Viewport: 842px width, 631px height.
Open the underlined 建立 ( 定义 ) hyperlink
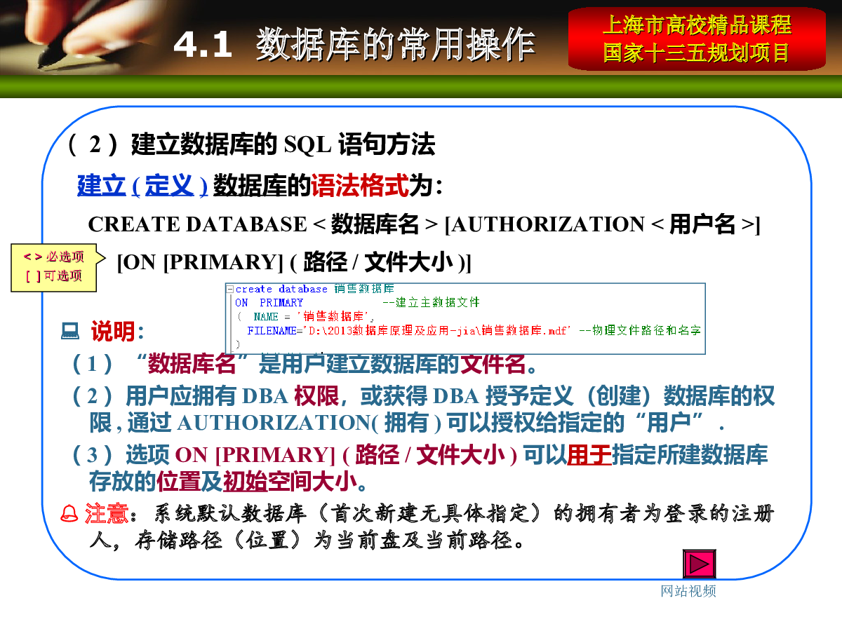142,186
